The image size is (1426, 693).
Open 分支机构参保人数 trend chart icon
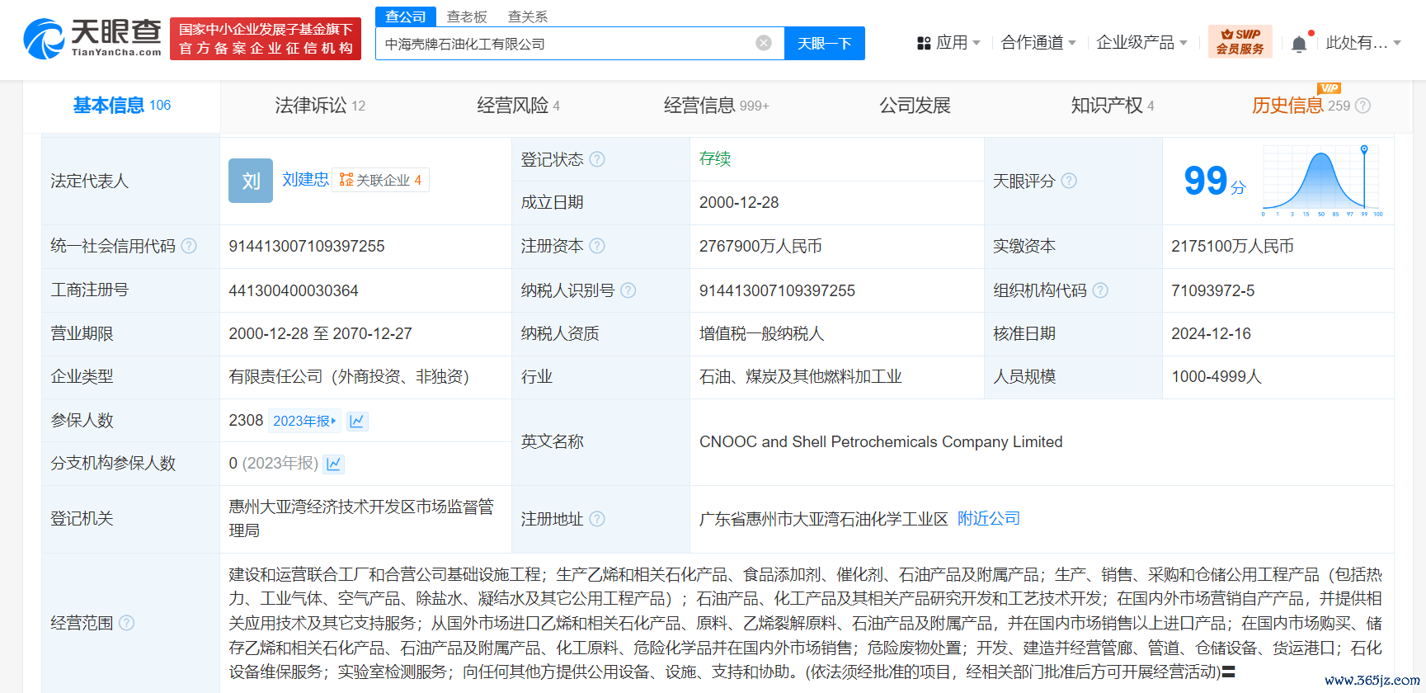333,464
